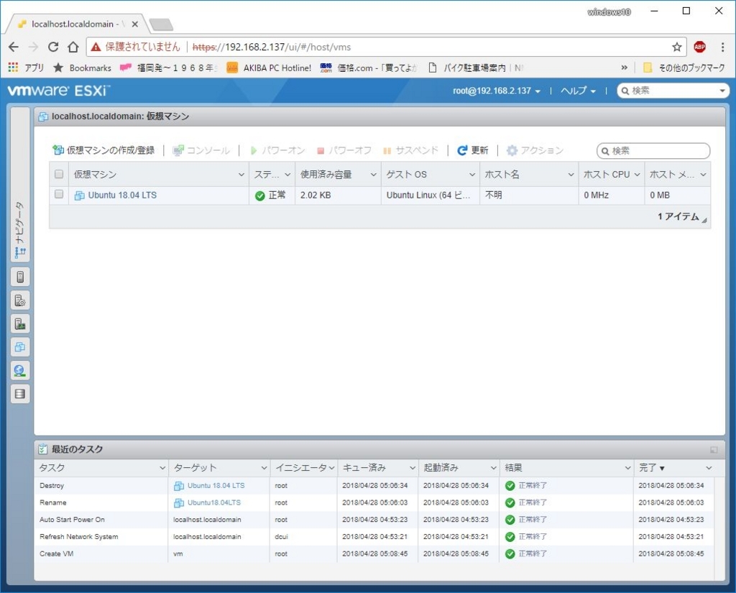Viewport: 736px width, 593px height.
Task: Open the Result column header dropdown
Action: click(627, 468)
